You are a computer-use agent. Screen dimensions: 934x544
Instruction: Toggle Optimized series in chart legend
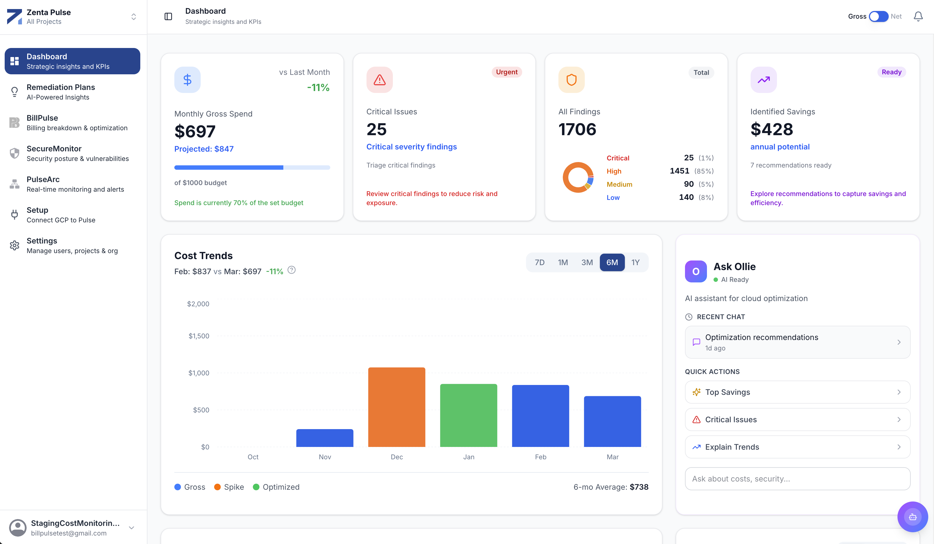pyautogui.click(x=276, y=487)
